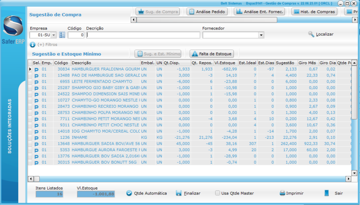Open the Hist. de Compras tab

tap(314, 12)
